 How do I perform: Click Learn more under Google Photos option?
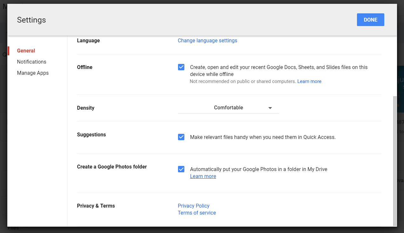[x=203, y=176]
